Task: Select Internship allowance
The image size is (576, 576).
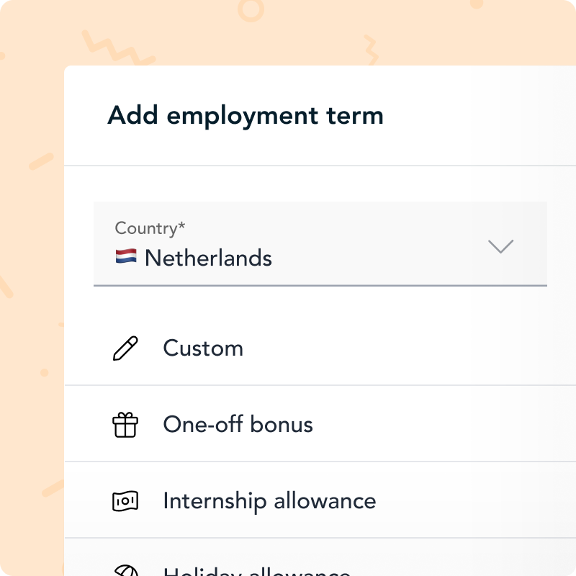Action: point(269,500)
